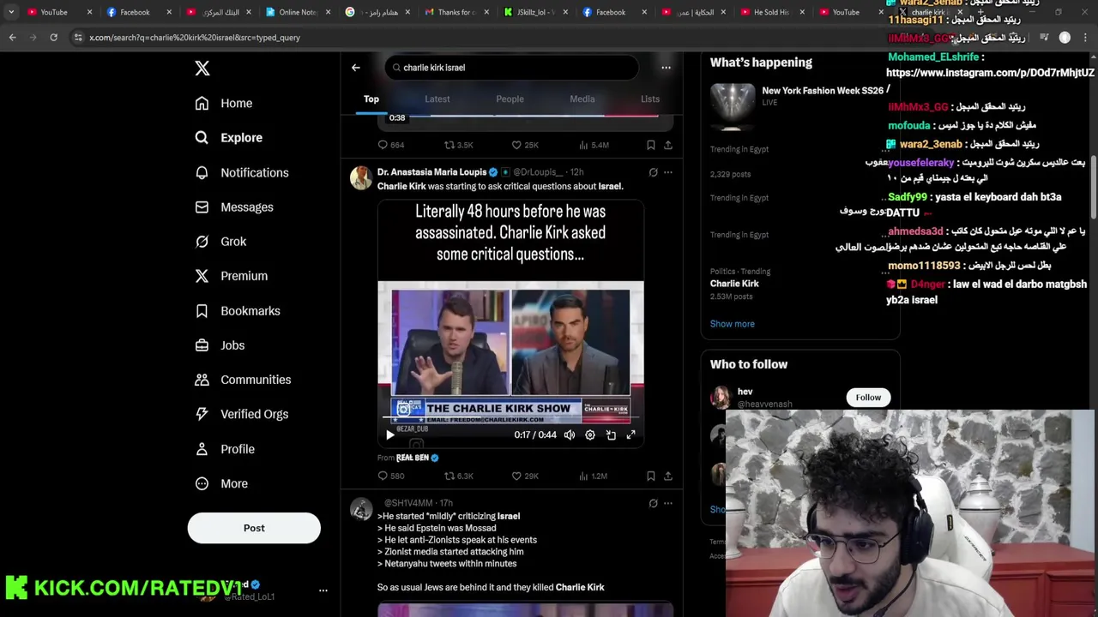This screenshot has height=617, width=1098.
Task: Switch to the People tab
Action: pos(510,99)
